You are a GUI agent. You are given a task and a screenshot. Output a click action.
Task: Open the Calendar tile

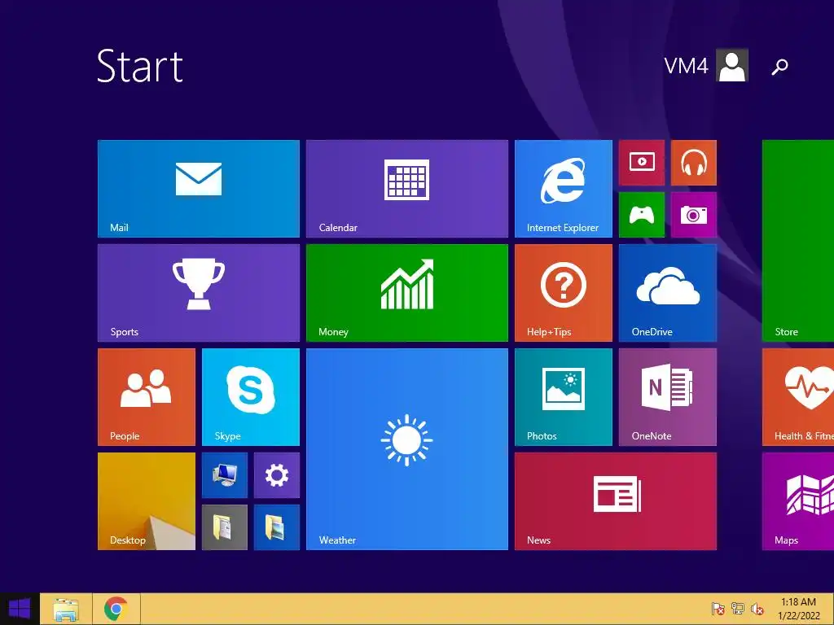[407, 189]
